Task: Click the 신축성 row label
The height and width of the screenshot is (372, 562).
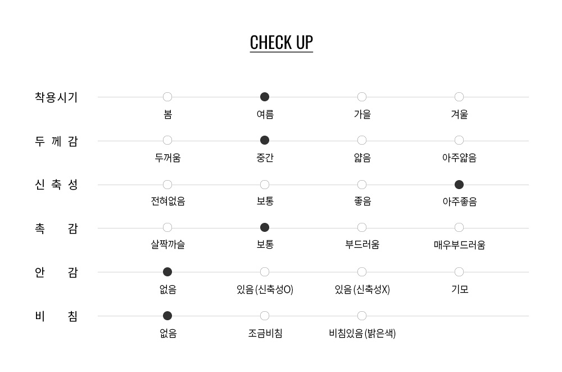Action: pos(56,185)
